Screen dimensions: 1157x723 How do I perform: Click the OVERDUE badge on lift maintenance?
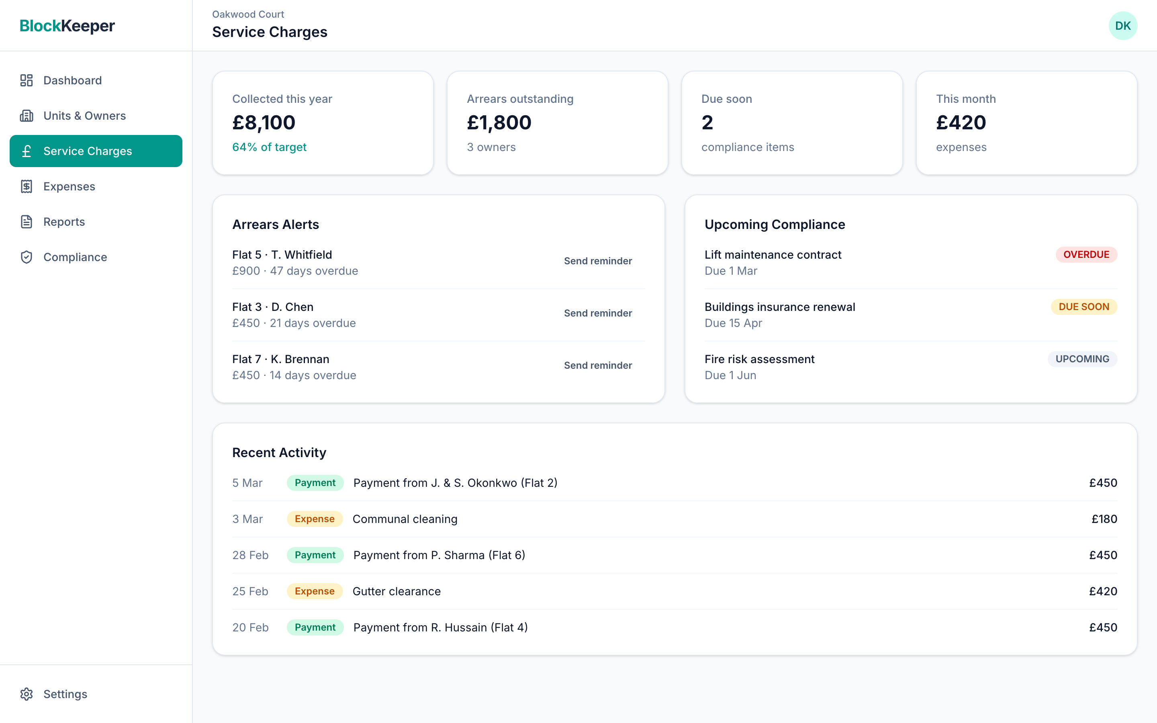point(1086,254)
